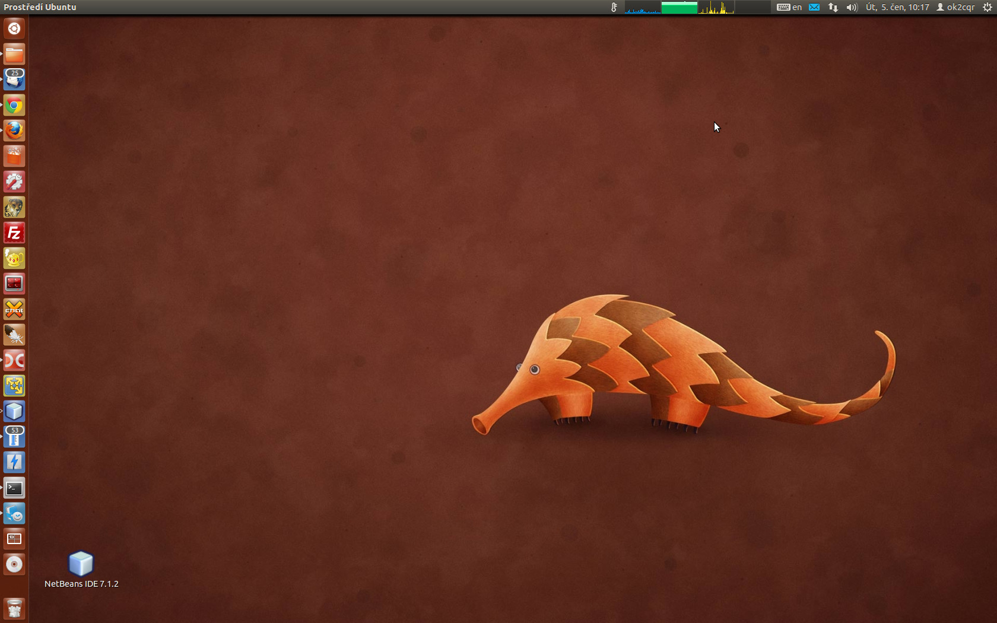997x623 pixels.
Task: Expand the network connections indicator
Action: click(x=833, y=7)
